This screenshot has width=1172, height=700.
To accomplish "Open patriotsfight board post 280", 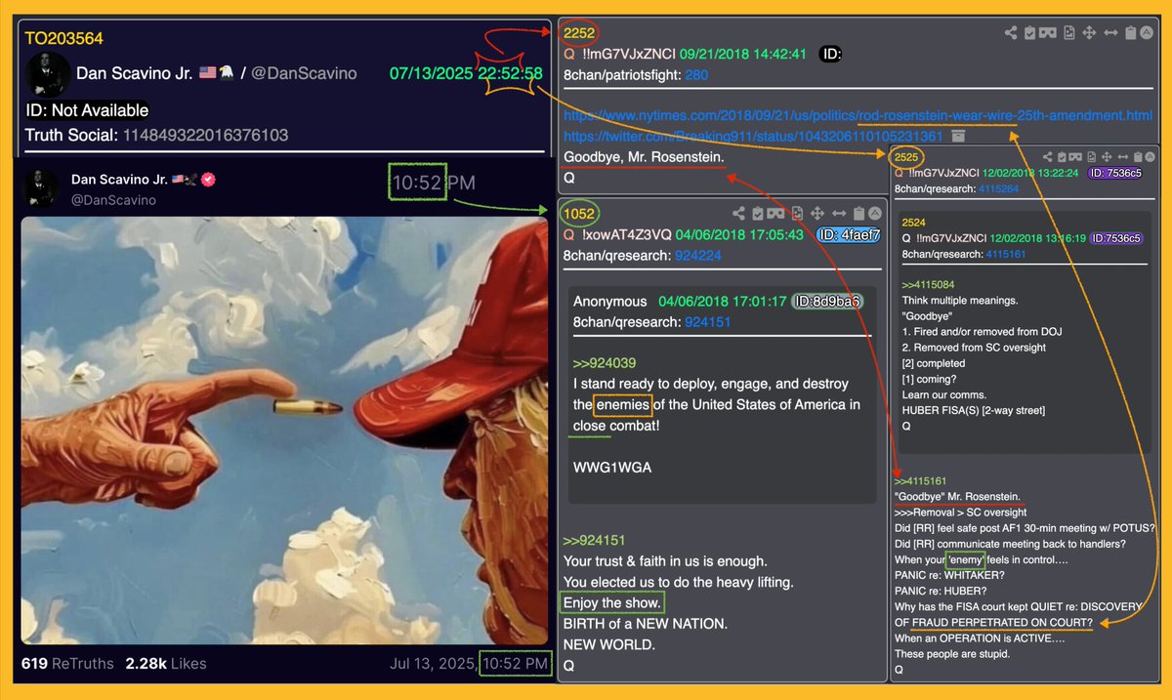I will coord(696,75).
